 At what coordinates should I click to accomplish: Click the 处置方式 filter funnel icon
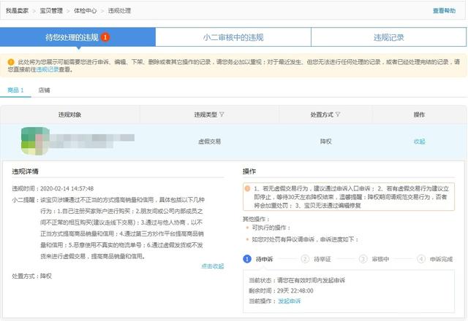338,115
